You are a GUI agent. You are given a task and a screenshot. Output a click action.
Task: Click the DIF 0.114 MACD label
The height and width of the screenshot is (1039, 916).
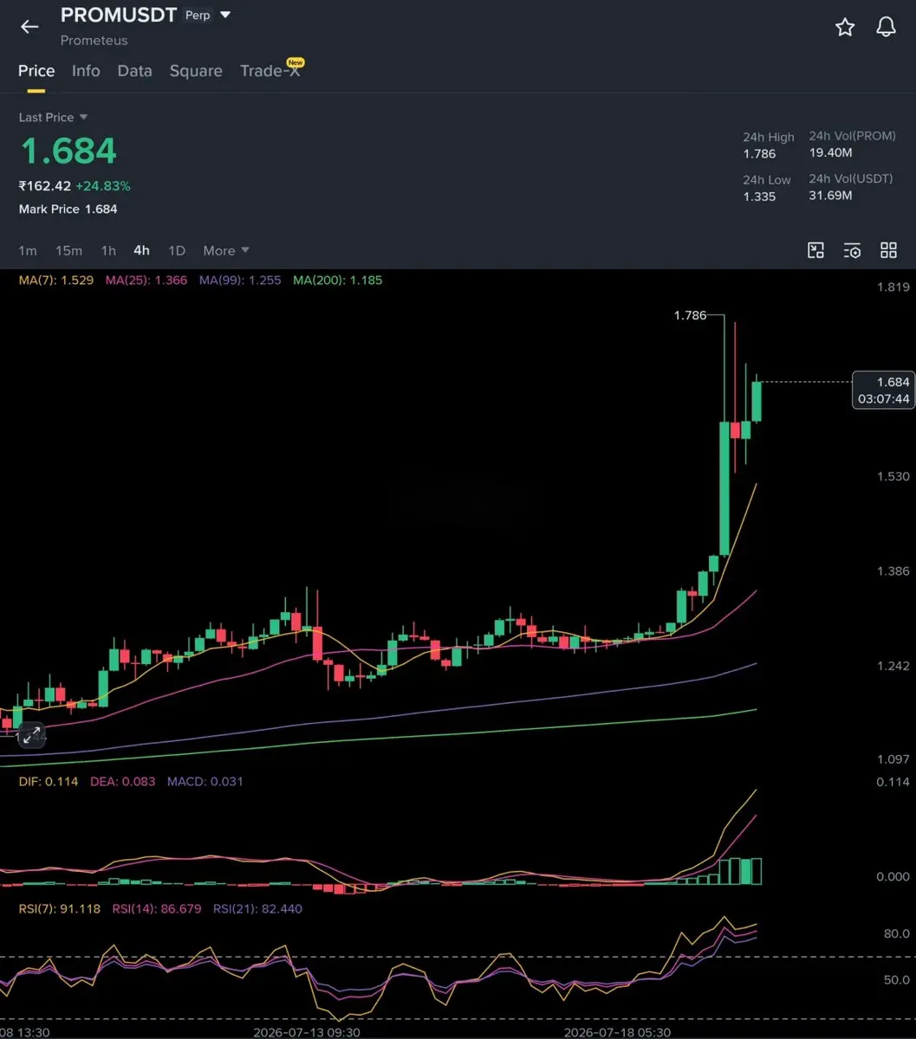pos(49,781)
